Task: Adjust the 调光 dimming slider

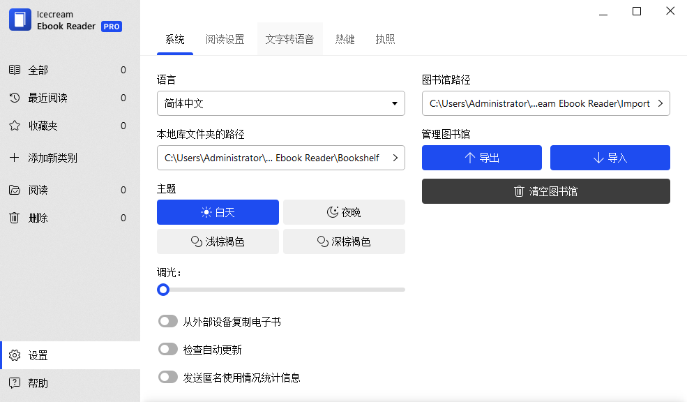Action: (x=163, y=290)
